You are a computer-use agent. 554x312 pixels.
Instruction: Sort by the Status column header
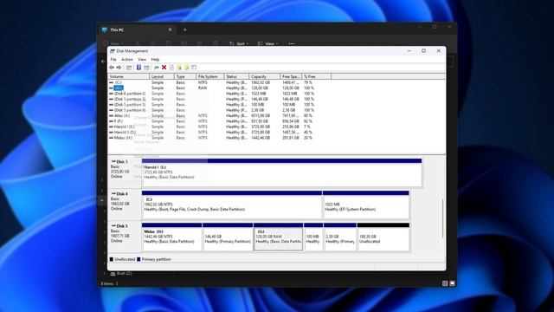click(236, 76)
